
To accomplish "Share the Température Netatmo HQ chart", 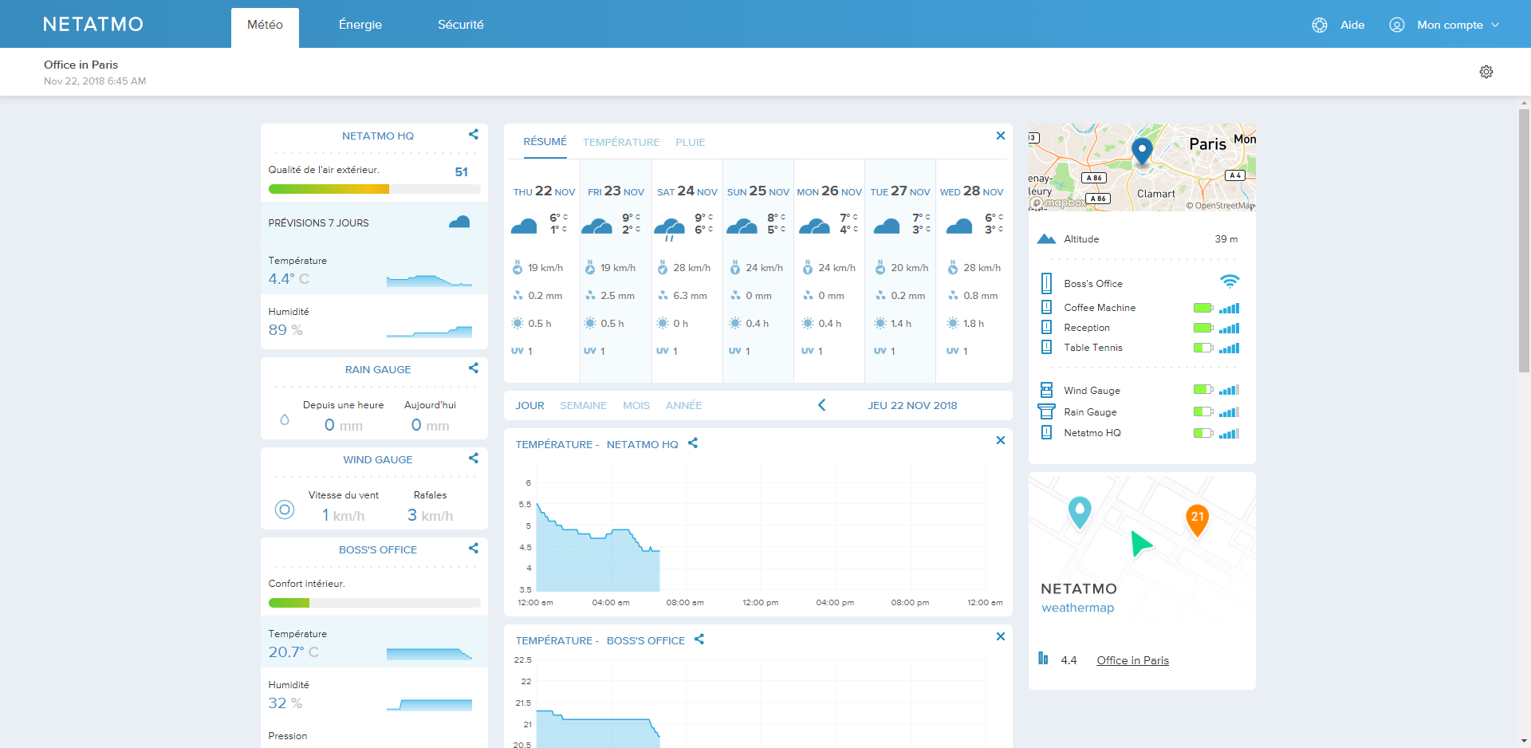I will coord(693,443).
